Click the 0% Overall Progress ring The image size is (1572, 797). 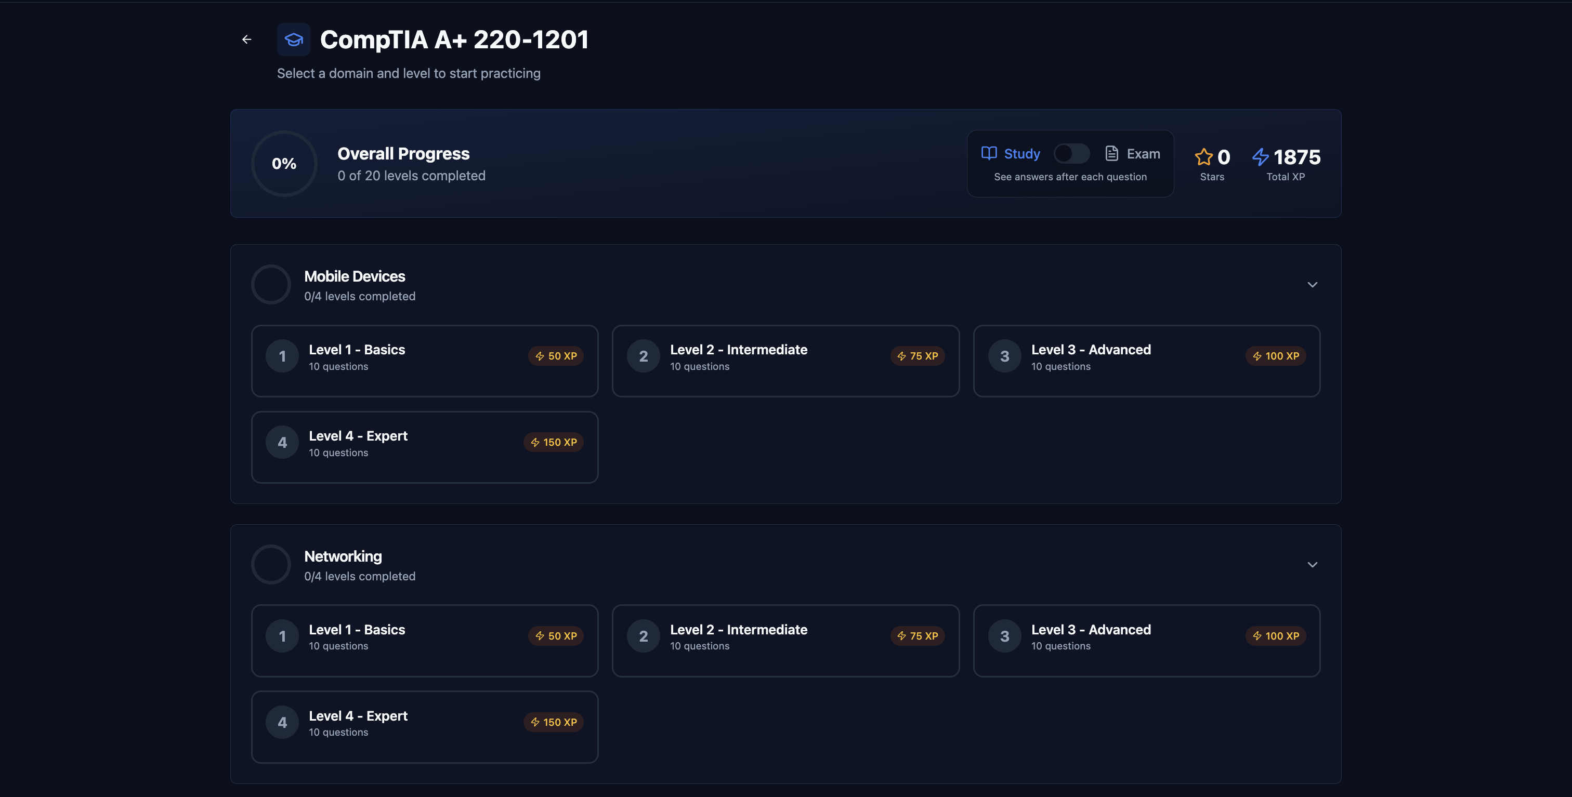click(x=284, y=164)
